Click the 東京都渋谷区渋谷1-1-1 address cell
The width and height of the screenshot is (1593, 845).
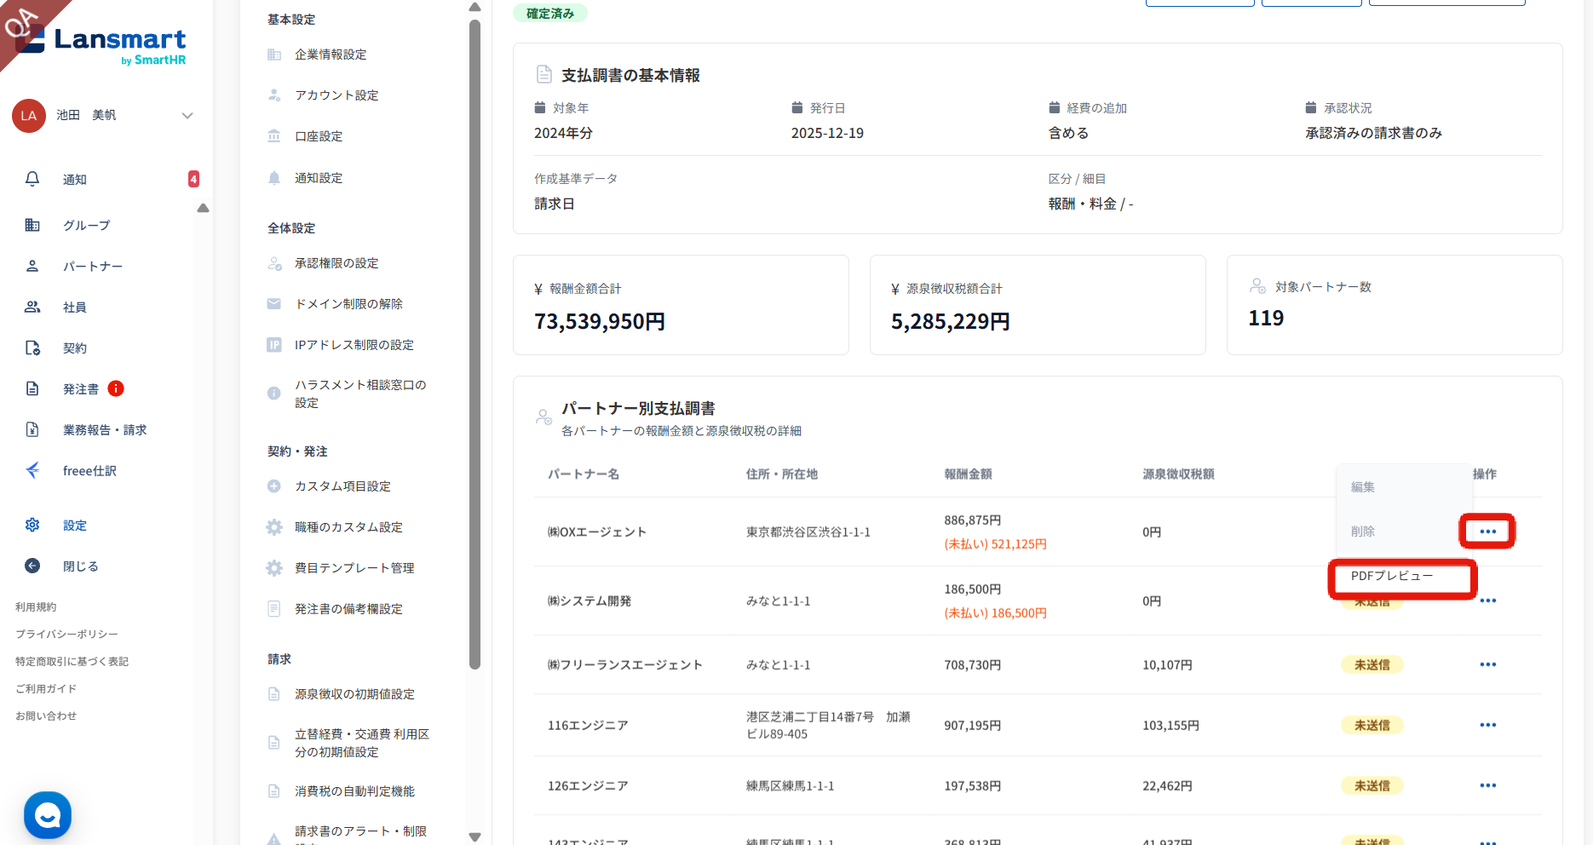point(808,532)
